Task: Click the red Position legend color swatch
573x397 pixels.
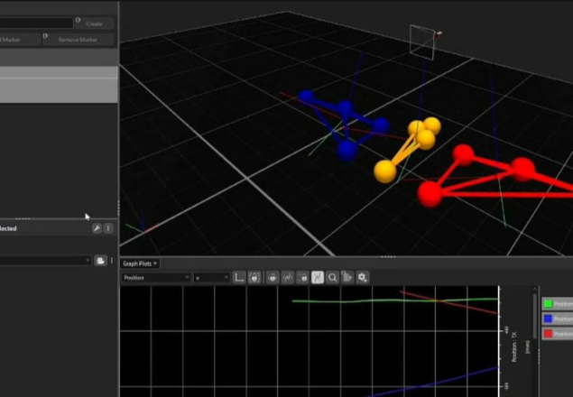Action: (548, 333)
